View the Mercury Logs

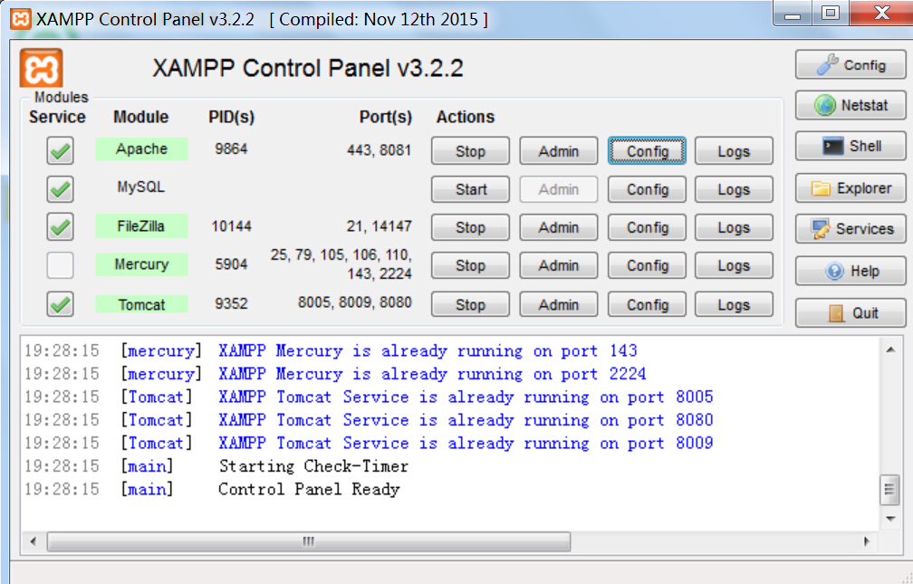tap(734, 265)
